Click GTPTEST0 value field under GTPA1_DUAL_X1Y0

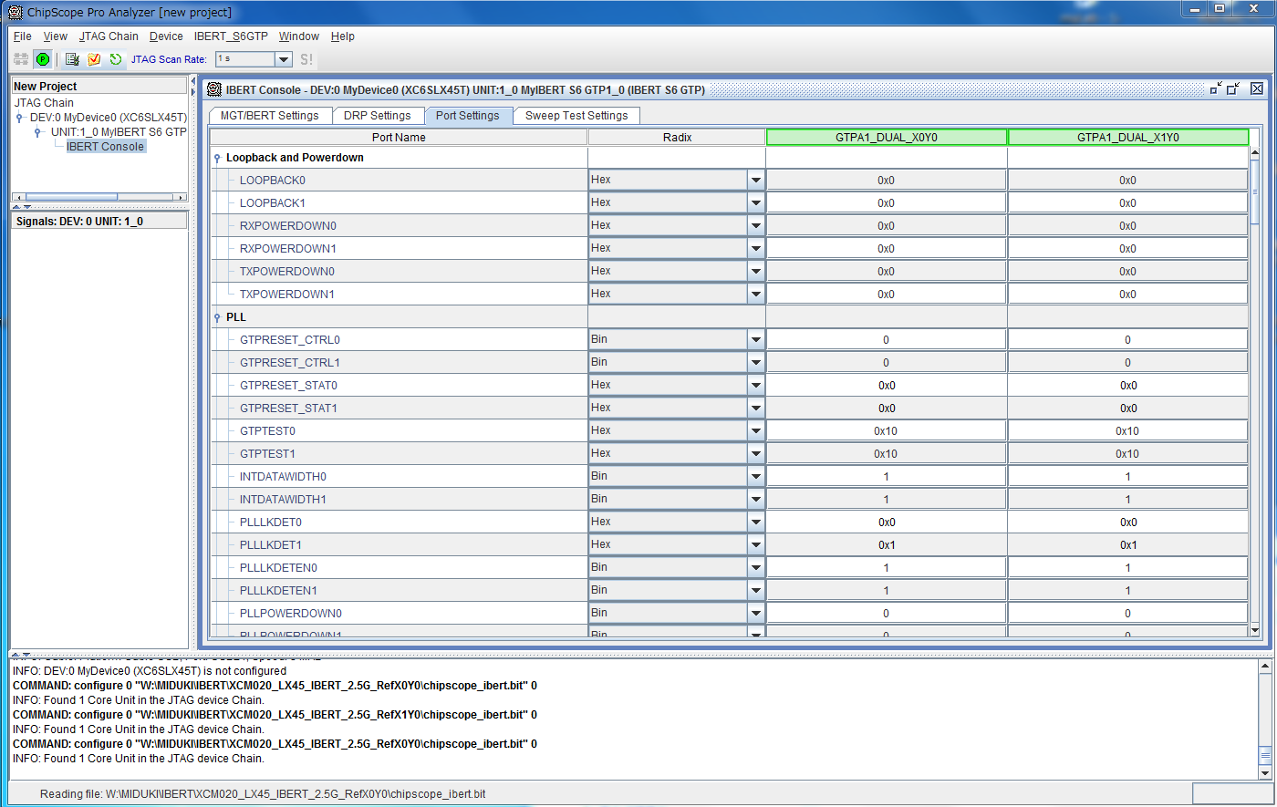1128,430
